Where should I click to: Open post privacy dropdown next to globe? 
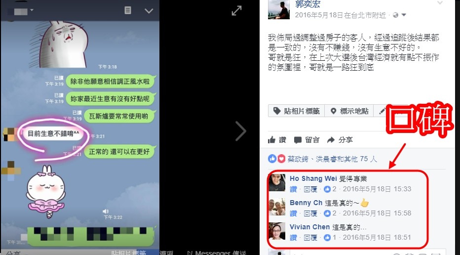(404, 15)
